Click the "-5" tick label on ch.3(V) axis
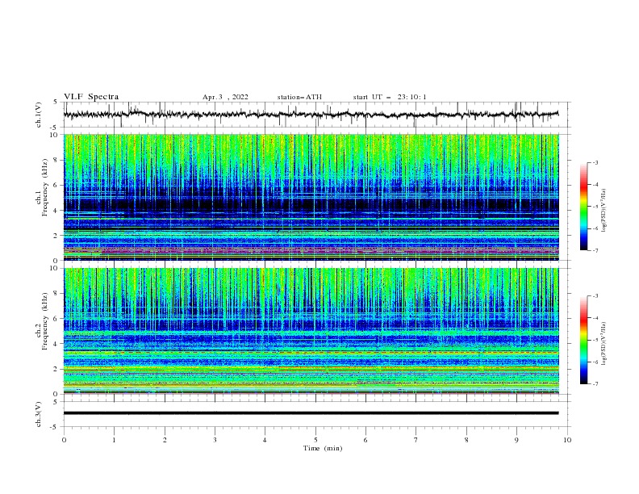 tap(55, 427)
